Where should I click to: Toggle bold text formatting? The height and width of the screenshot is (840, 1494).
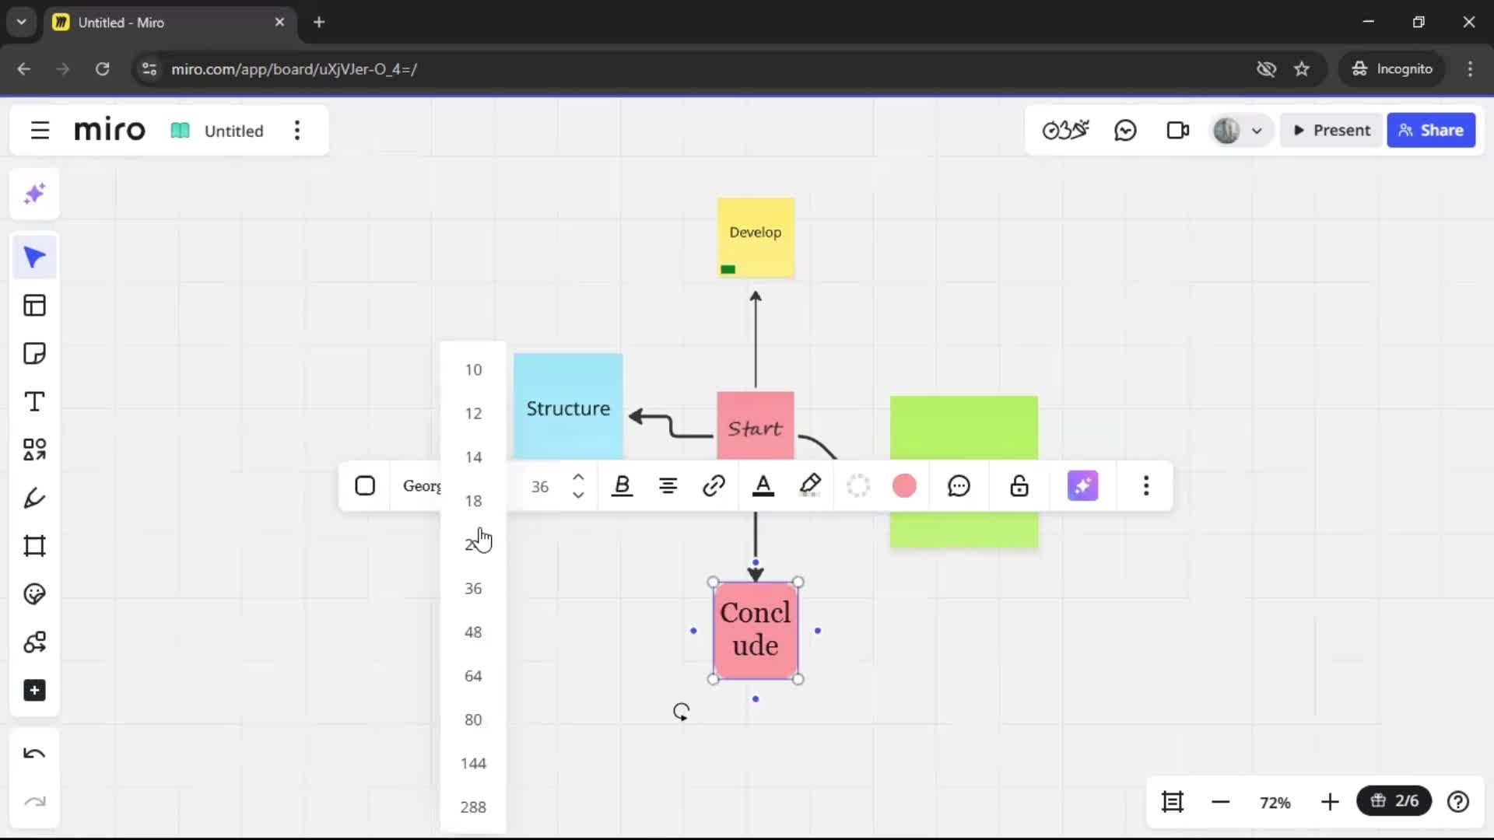[x=622, y=486]
